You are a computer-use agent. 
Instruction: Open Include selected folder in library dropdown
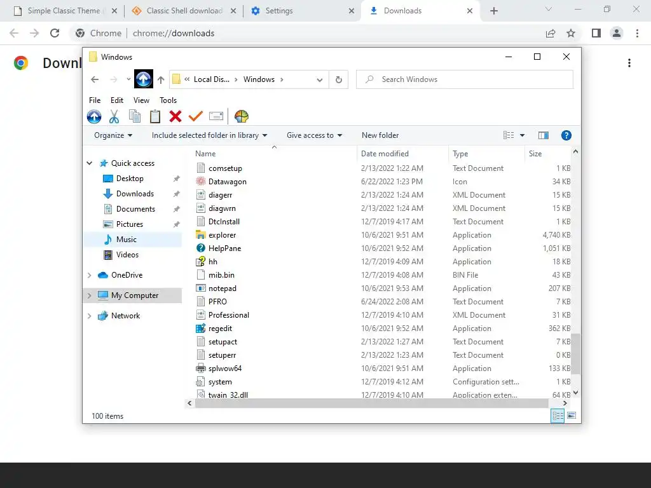tap(209, 135)
